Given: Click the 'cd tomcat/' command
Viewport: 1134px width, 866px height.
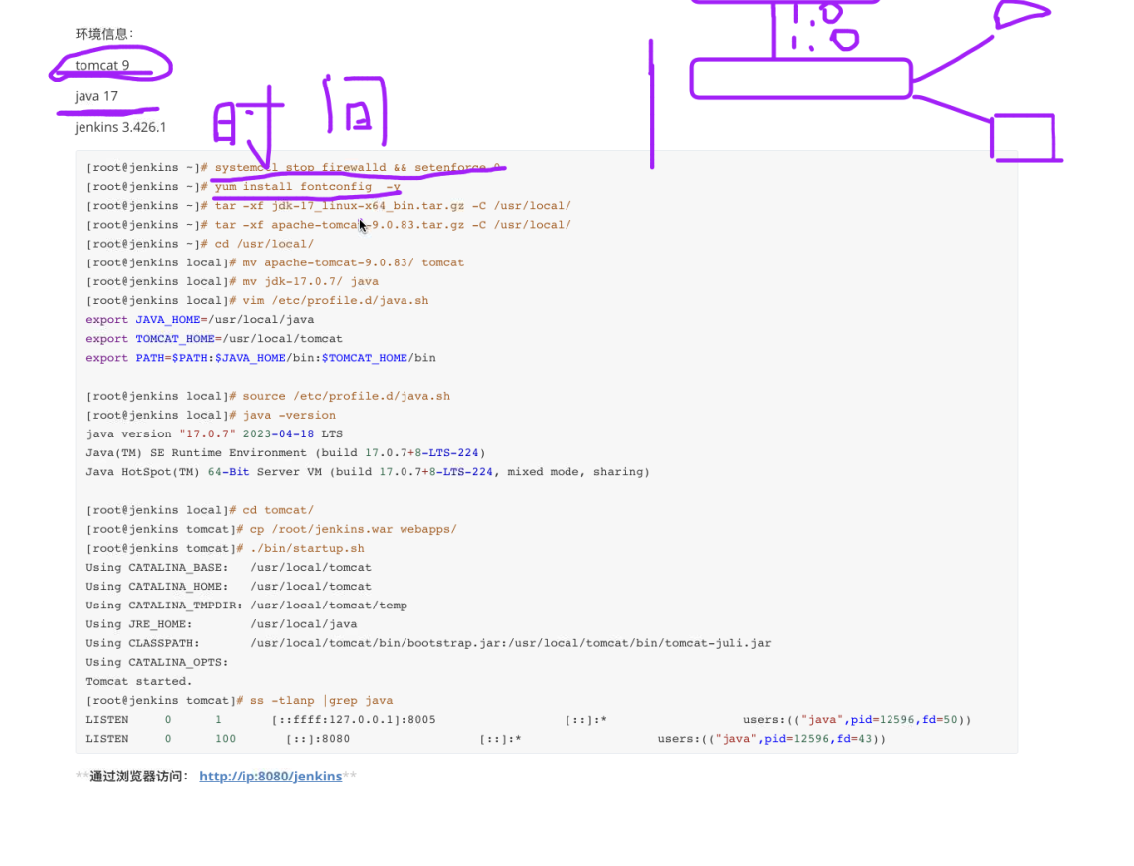Looking at the screenshot, I should (278, 510).
